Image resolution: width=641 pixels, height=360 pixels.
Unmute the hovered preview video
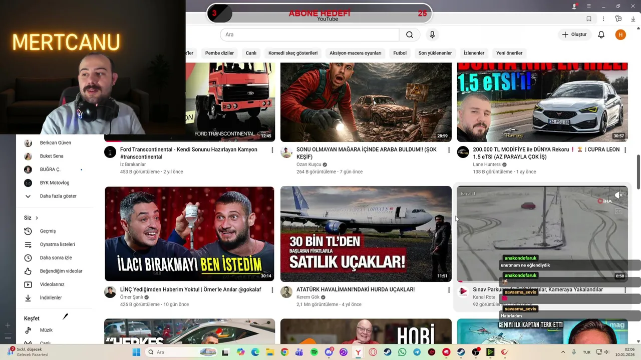(x=618, y=195)
